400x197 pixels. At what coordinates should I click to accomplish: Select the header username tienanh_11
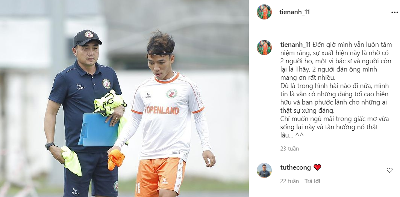click(x=295, y=12)
